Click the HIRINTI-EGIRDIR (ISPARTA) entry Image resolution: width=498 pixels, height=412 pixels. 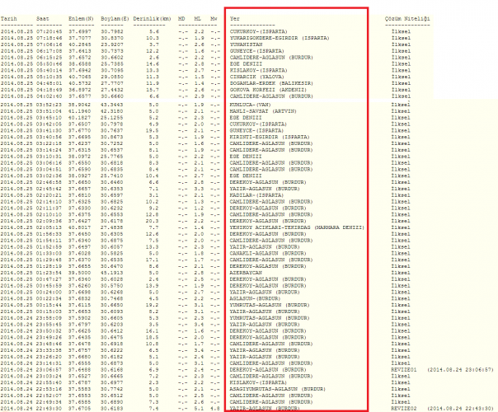tap(268, 138)
